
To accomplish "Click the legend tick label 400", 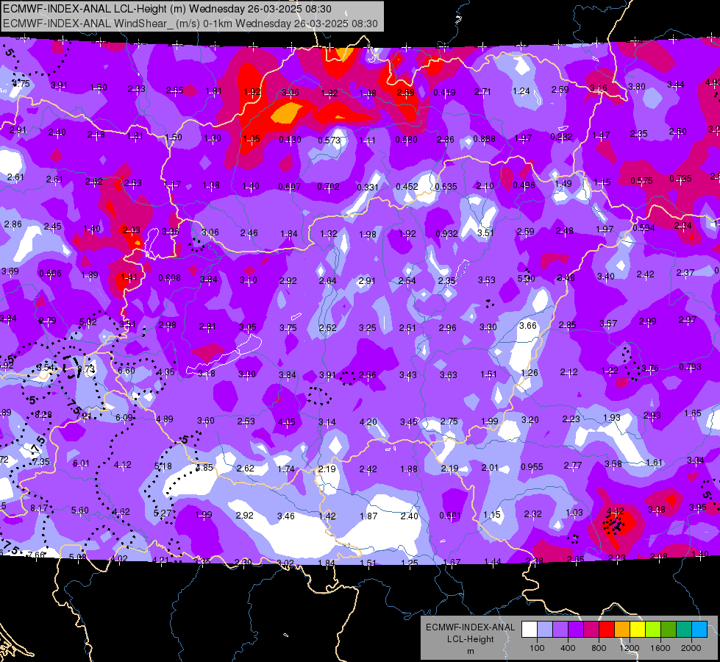I will coord(568,648).
